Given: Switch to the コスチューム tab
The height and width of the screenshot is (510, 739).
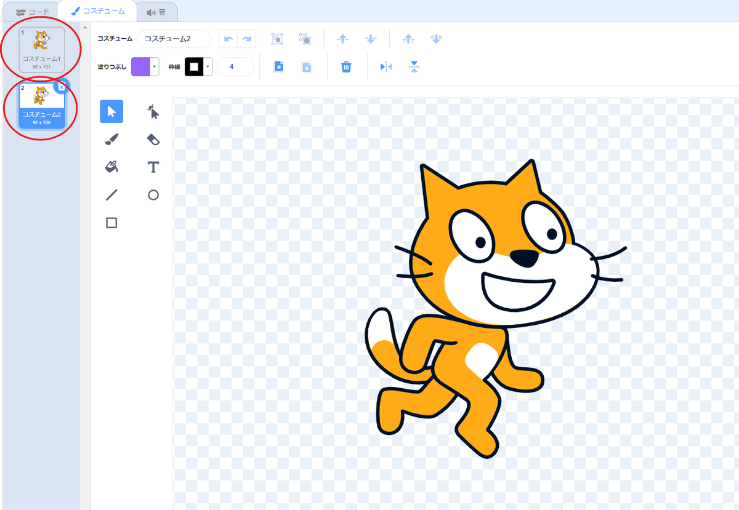Looking at the screenshot, I should pyautogui.click(x=98, y=11).
